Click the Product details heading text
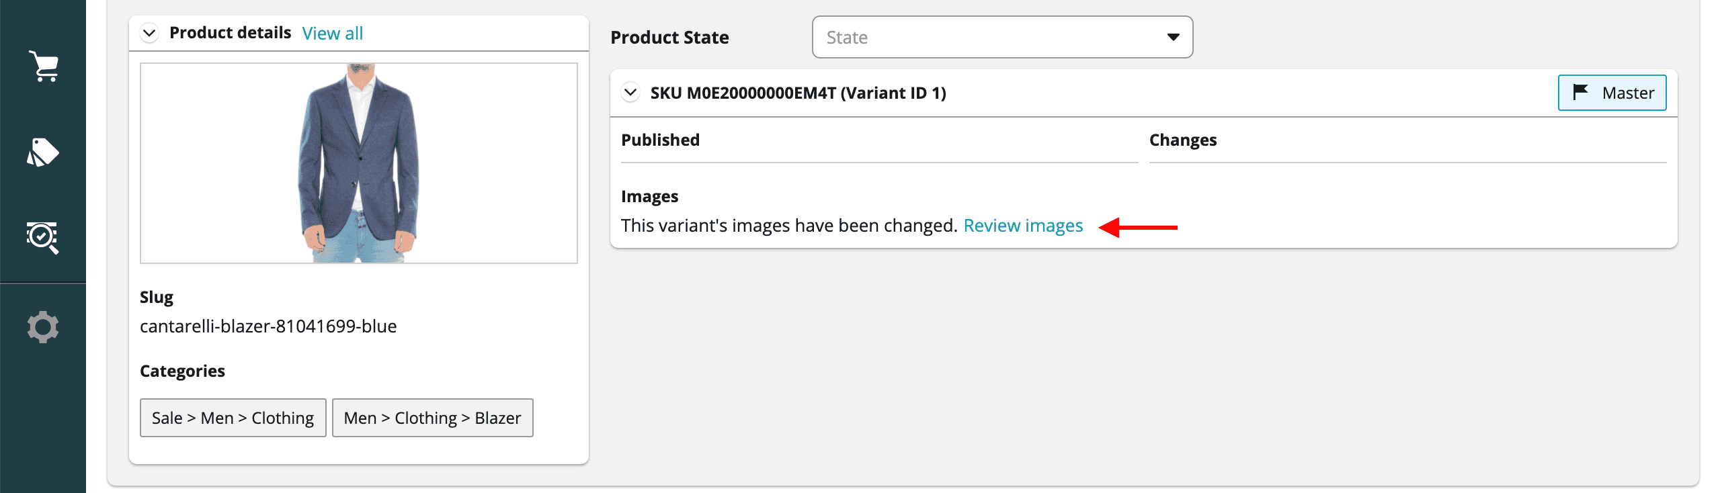This screenshot has width=1720, height=493. 230,33
